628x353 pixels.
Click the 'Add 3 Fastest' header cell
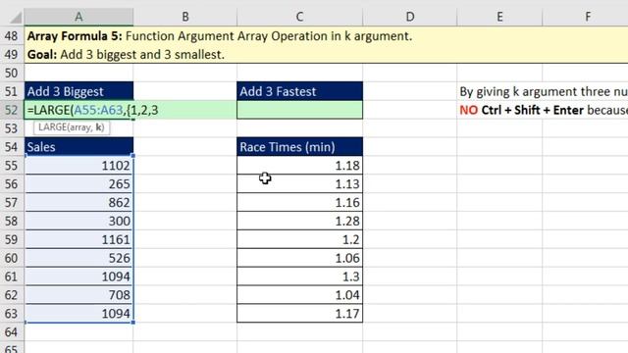299,91
